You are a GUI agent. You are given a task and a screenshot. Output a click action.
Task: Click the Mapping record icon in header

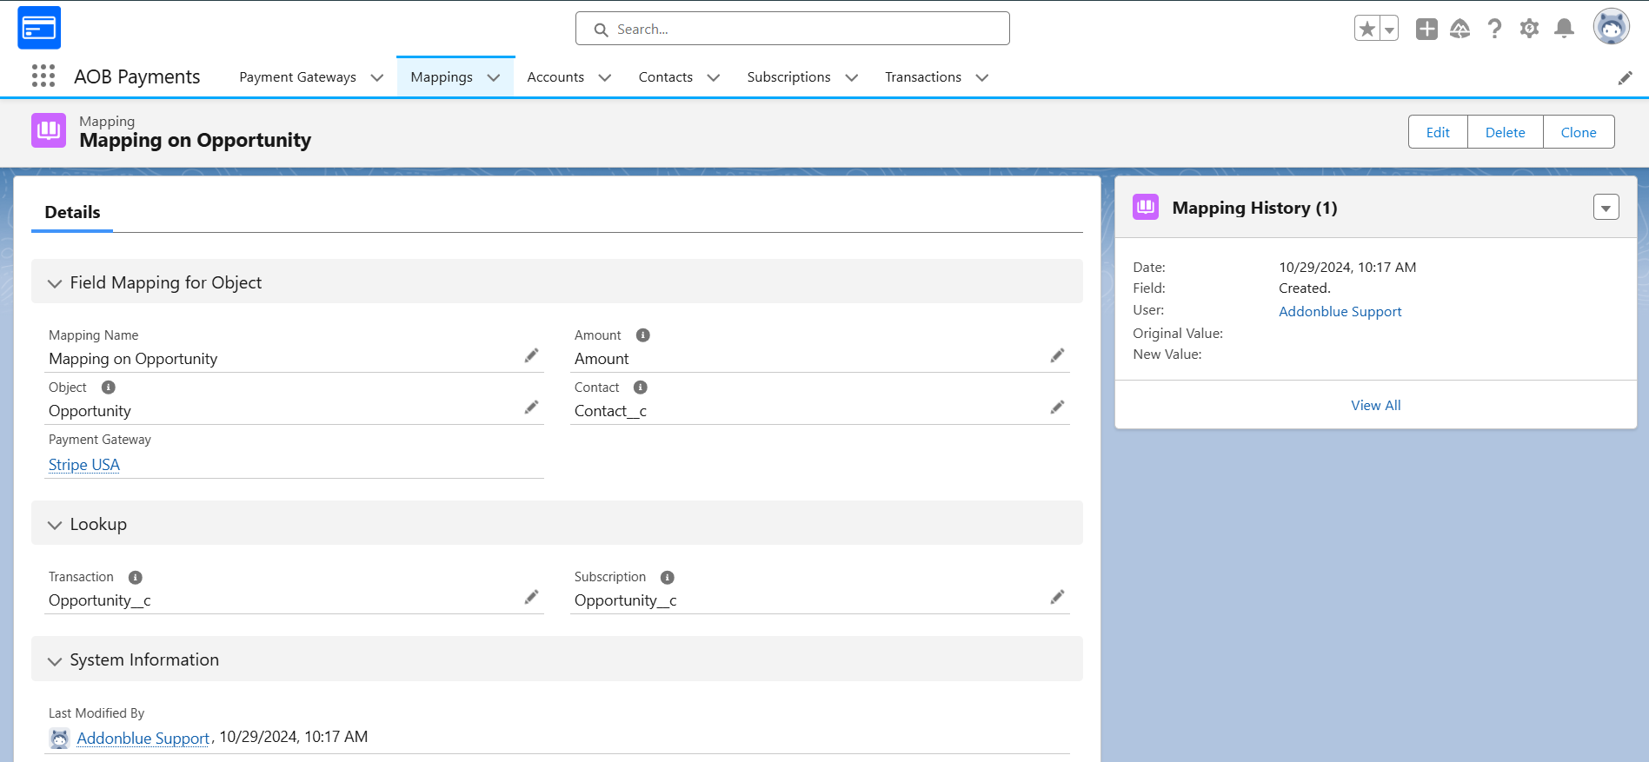pyautogui.click(x=49, y=130)
